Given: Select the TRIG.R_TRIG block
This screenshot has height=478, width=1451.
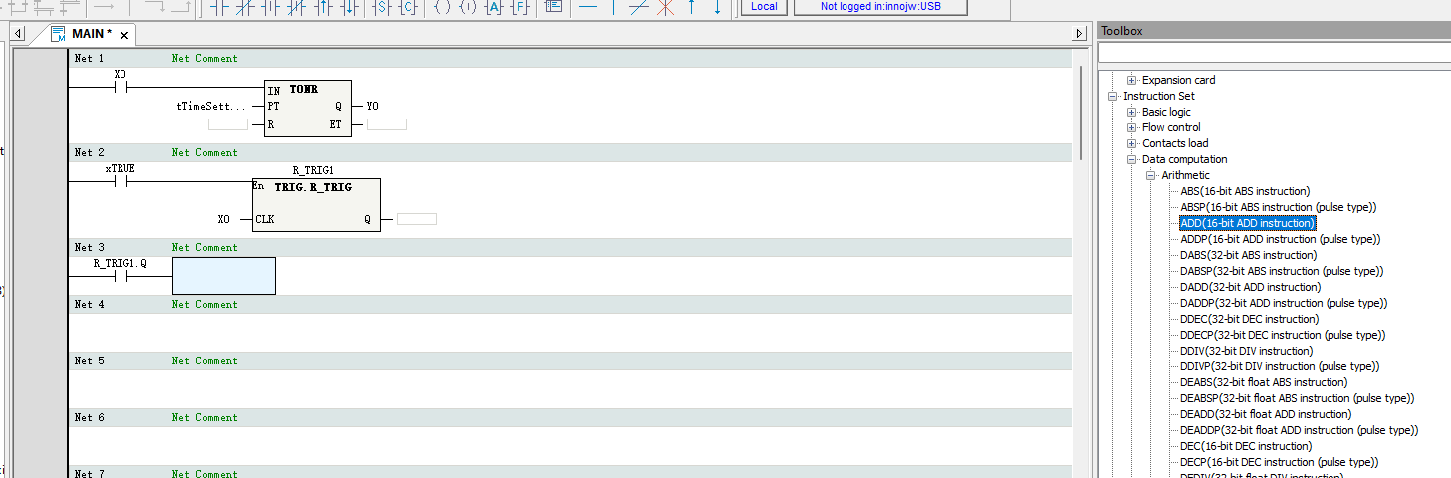Looking at the screenshot, I should [316, 204].
